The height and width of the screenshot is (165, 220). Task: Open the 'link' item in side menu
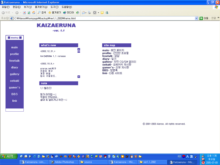(15, 101)
